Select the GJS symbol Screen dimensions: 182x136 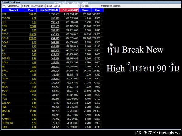click(x=4, y=46)
